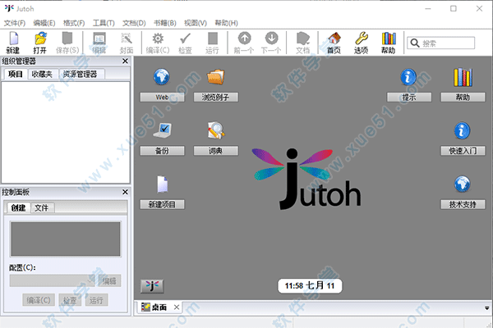
Task: Click the info icon above 提示
Action: 408,77
